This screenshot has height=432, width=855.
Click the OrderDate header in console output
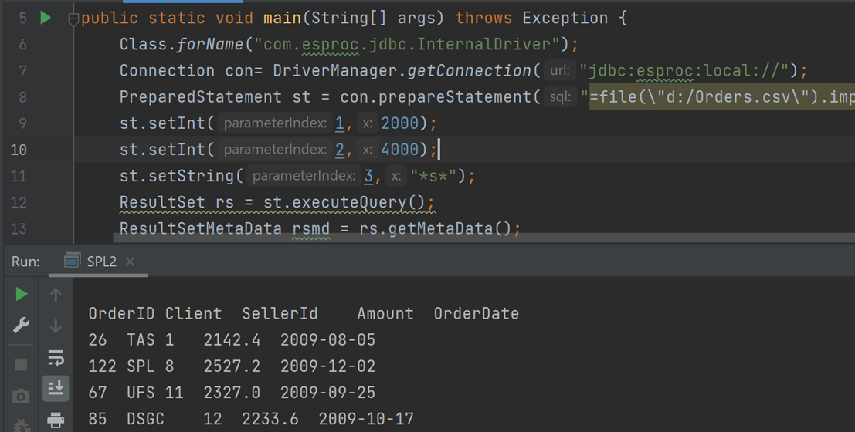coord(476,314)
